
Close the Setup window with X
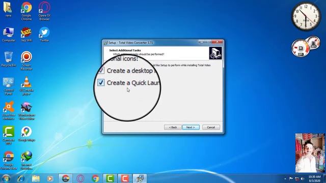(x=218, y=42)
